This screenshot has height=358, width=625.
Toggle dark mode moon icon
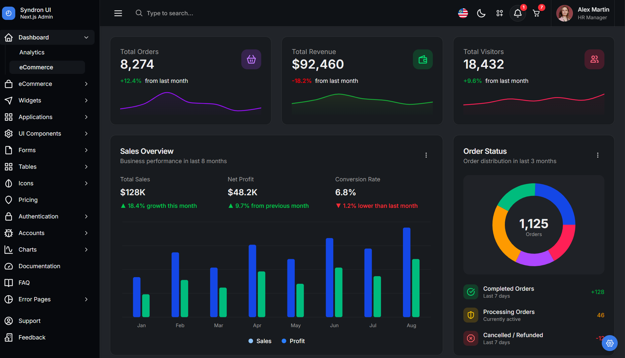(481, 13)
